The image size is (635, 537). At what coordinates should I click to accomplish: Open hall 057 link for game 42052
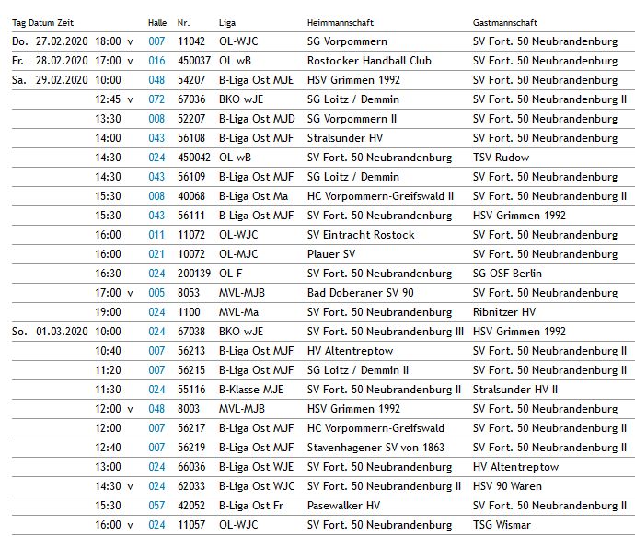point(156,506)
